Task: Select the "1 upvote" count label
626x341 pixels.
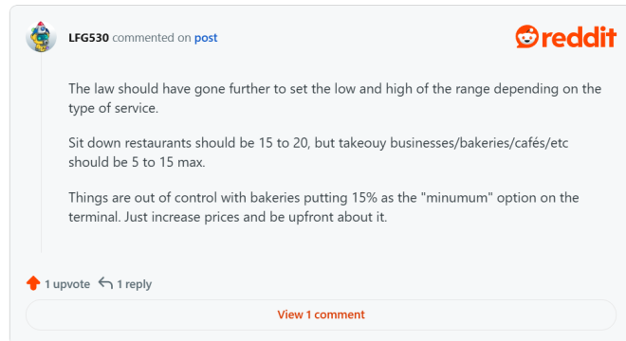Action: pyautogui.click(x=67, y=284)
